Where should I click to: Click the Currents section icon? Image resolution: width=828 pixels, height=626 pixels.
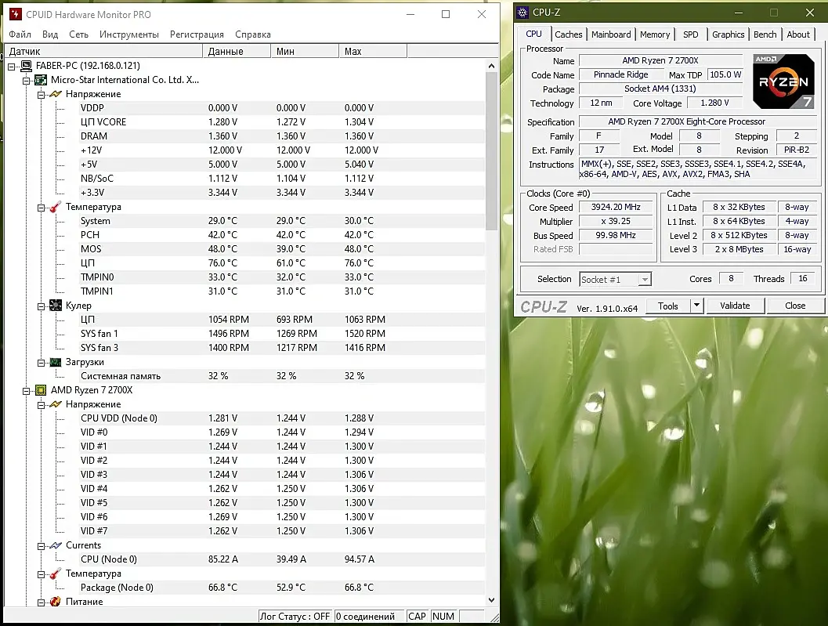(56, 545)
